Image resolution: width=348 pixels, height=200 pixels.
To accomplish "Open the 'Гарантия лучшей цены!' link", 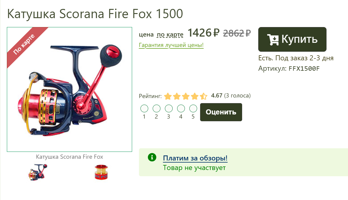I will point(171,45).
